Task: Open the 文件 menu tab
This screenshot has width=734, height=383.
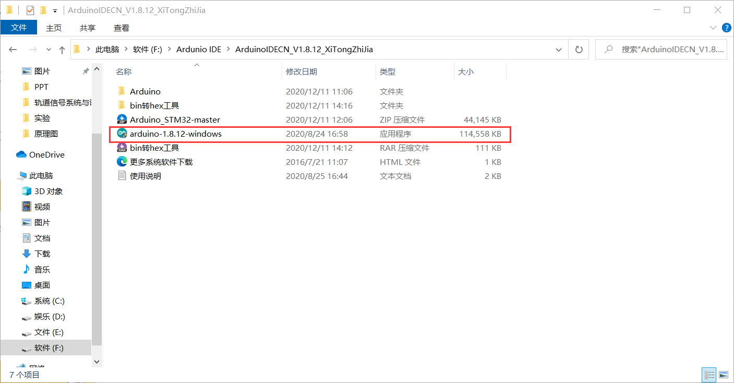Action: [x=19, y=28]
